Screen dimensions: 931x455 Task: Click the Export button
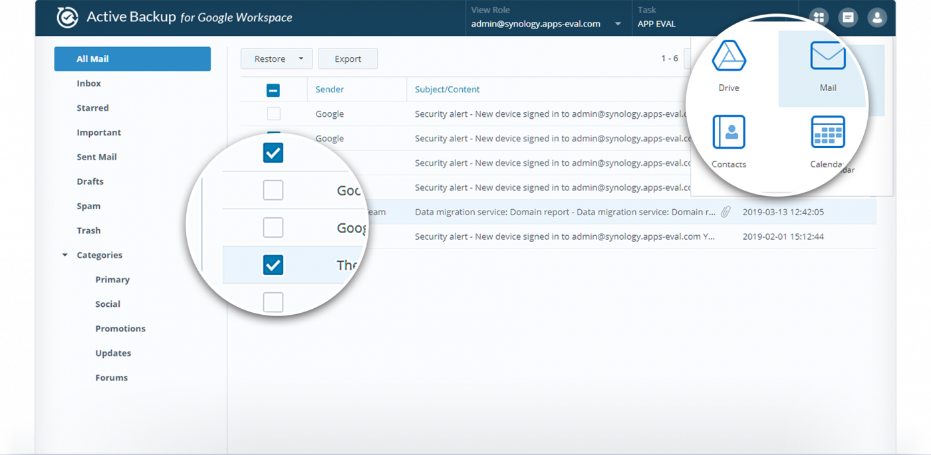[x=348, y=59]
